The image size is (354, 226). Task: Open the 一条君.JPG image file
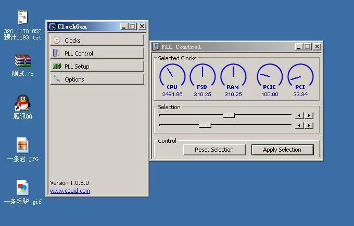(22, 145)
